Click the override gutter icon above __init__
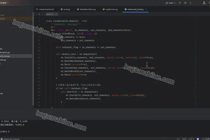Screen dimensions: 210x140 pos(52,27)
